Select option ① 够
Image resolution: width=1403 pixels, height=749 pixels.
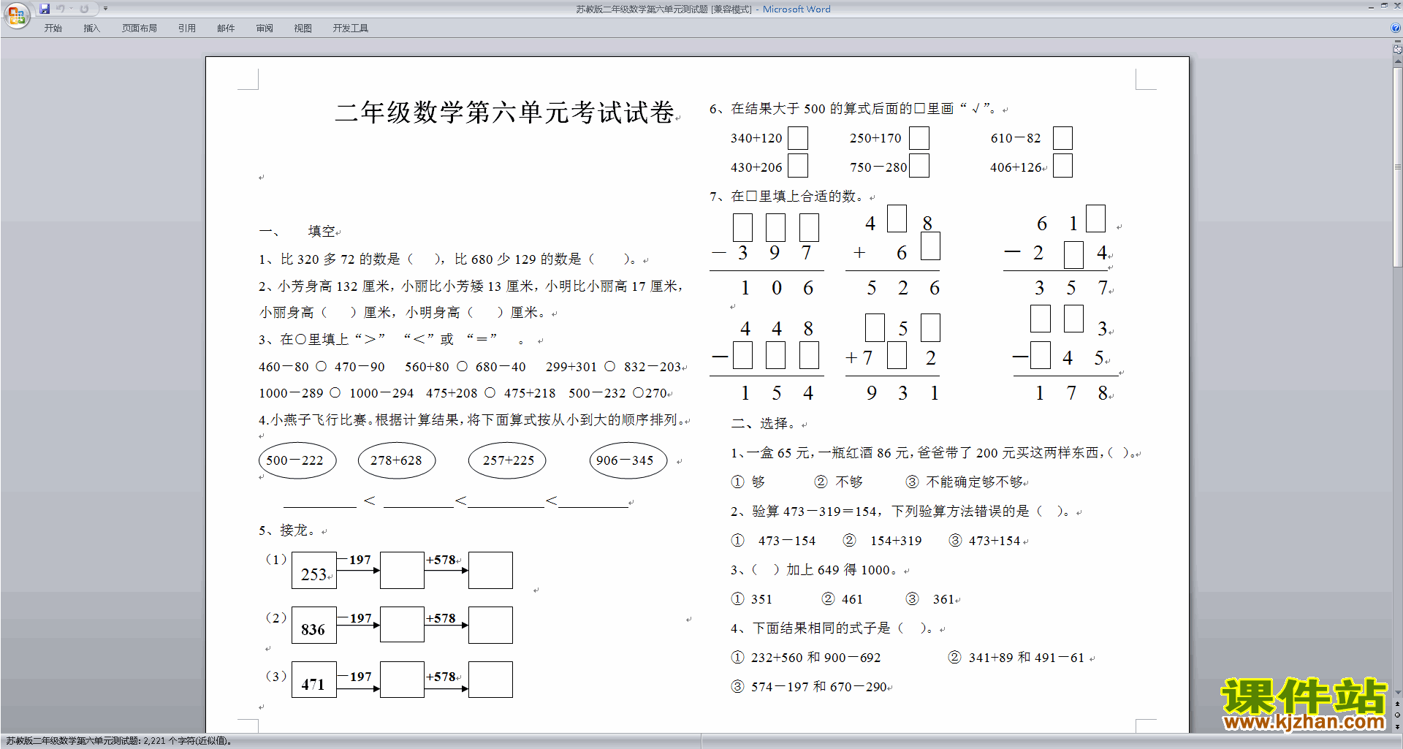748,482
